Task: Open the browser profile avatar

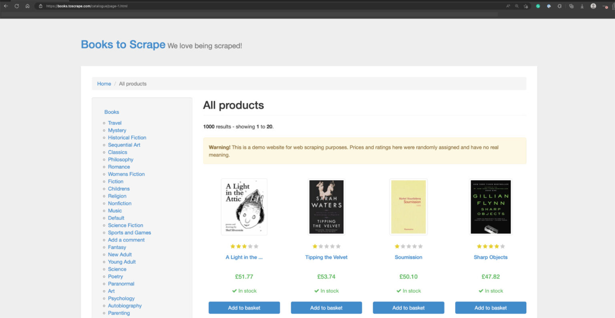Action: (593, 6)
